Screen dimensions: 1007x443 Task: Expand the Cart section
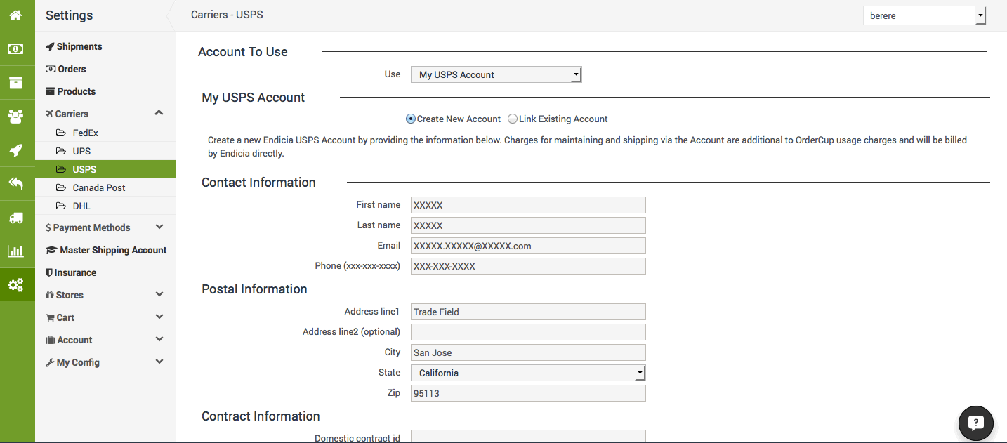pos(159,317)
